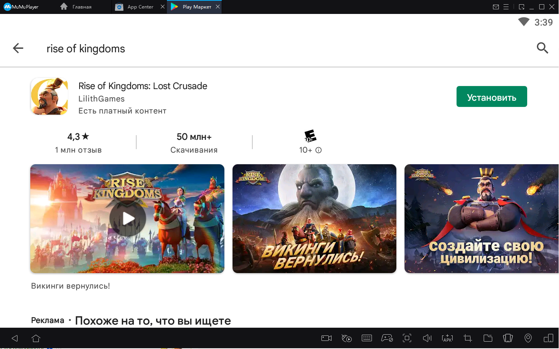559x349 pixels.
Task: Open keyboard mapping settings icon
Action: tap(367, 338)
